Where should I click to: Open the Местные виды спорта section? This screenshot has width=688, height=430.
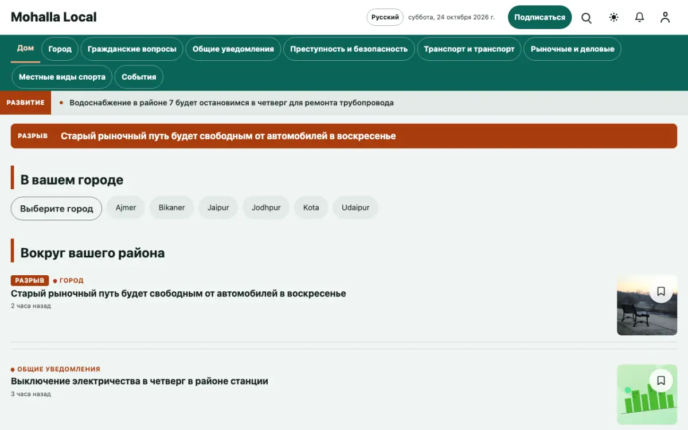pos(62,77)
